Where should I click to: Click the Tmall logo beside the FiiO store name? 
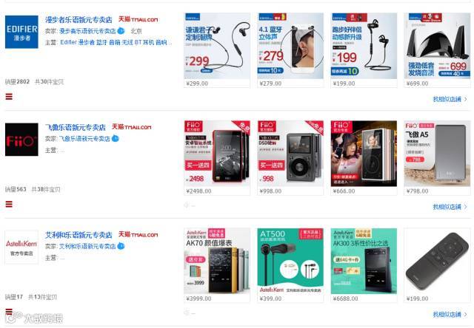click(x=132, y=127)
